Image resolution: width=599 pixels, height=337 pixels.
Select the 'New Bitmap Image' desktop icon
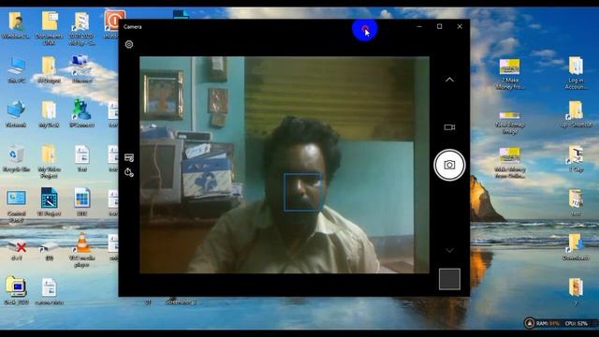tap(509, 123)
